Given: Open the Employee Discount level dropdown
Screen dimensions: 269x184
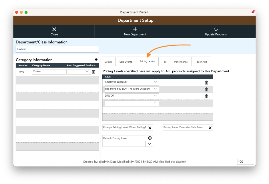Looking at the screenshot, I should 155,82.
